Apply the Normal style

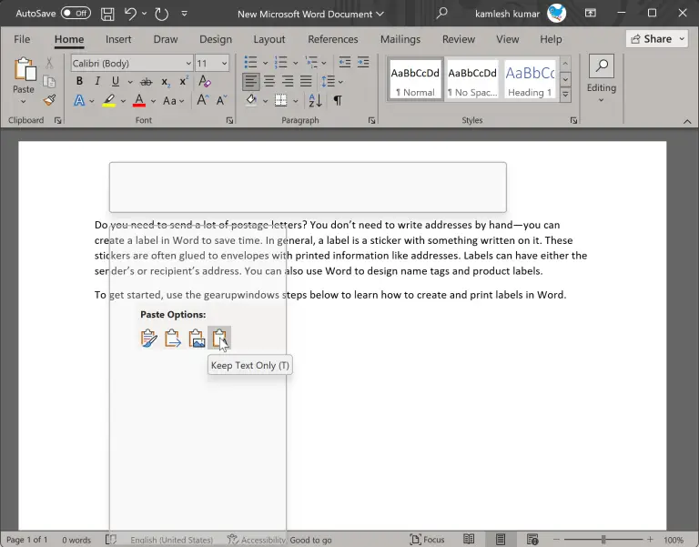pos(415,79)
